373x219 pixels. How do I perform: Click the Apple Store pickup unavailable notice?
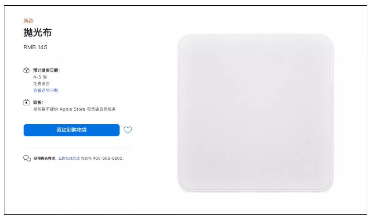coord(74,109)
